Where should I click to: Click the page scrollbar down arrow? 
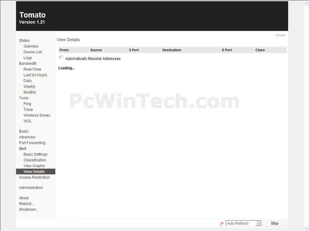point(307,229)
